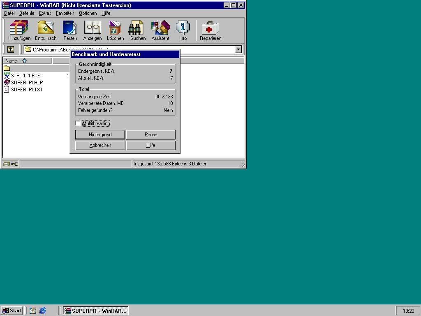This screenshot has width=421, height=316.
Task: Open the Befehle menu
Action: 27,13
